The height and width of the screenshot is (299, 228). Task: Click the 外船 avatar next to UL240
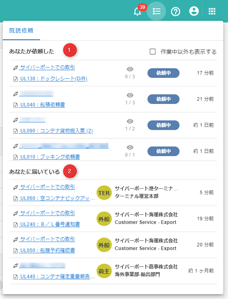pyautogui.click(x=104, y=219)
